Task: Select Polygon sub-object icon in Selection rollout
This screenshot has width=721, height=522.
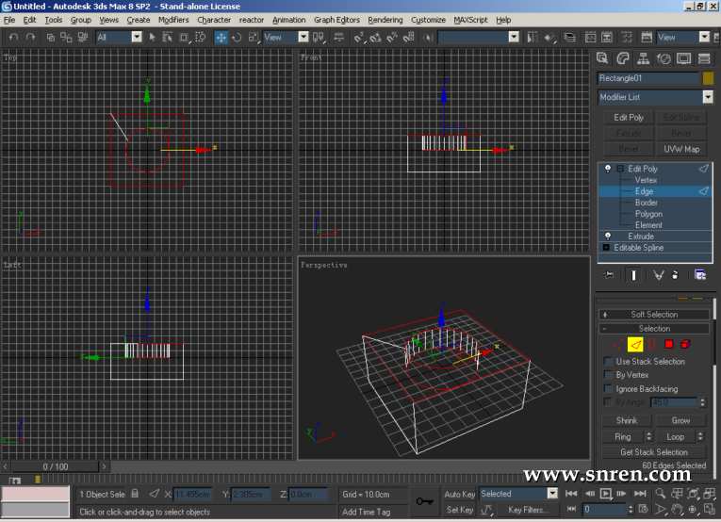Action: 668,344
